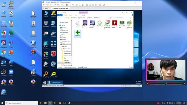Select the Victoria green cross executable
Image resolution: width=187 pixels, height=105 pixels.
77,34
